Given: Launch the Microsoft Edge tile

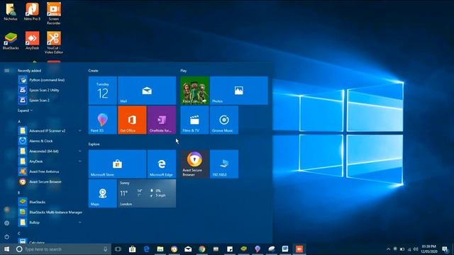Looking at the screenshot, I should 162,164.
